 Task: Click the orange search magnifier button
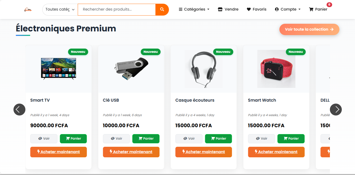162,10
